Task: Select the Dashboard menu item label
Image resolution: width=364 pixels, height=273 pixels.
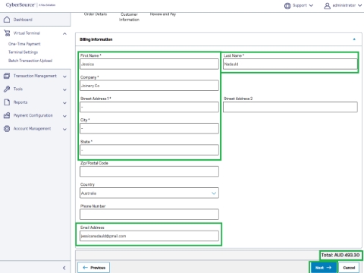Action: (x=23, y=20)
